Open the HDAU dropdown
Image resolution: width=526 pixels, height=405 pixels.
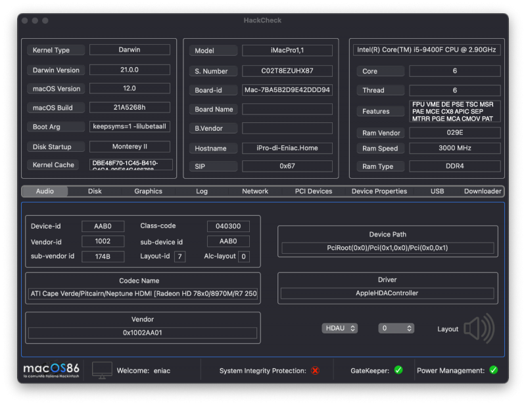pyautogui.click(x=340, y=328)
